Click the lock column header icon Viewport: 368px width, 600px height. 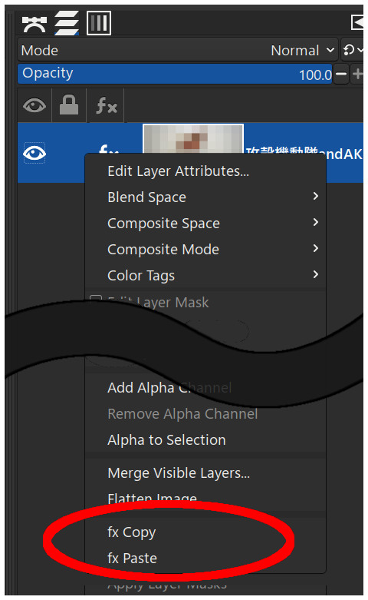point(69,105)
